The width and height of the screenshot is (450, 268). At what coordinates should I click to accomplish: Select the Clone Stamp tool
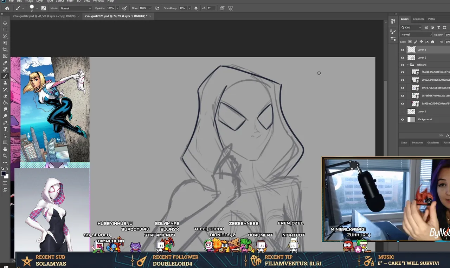[5, 83]
